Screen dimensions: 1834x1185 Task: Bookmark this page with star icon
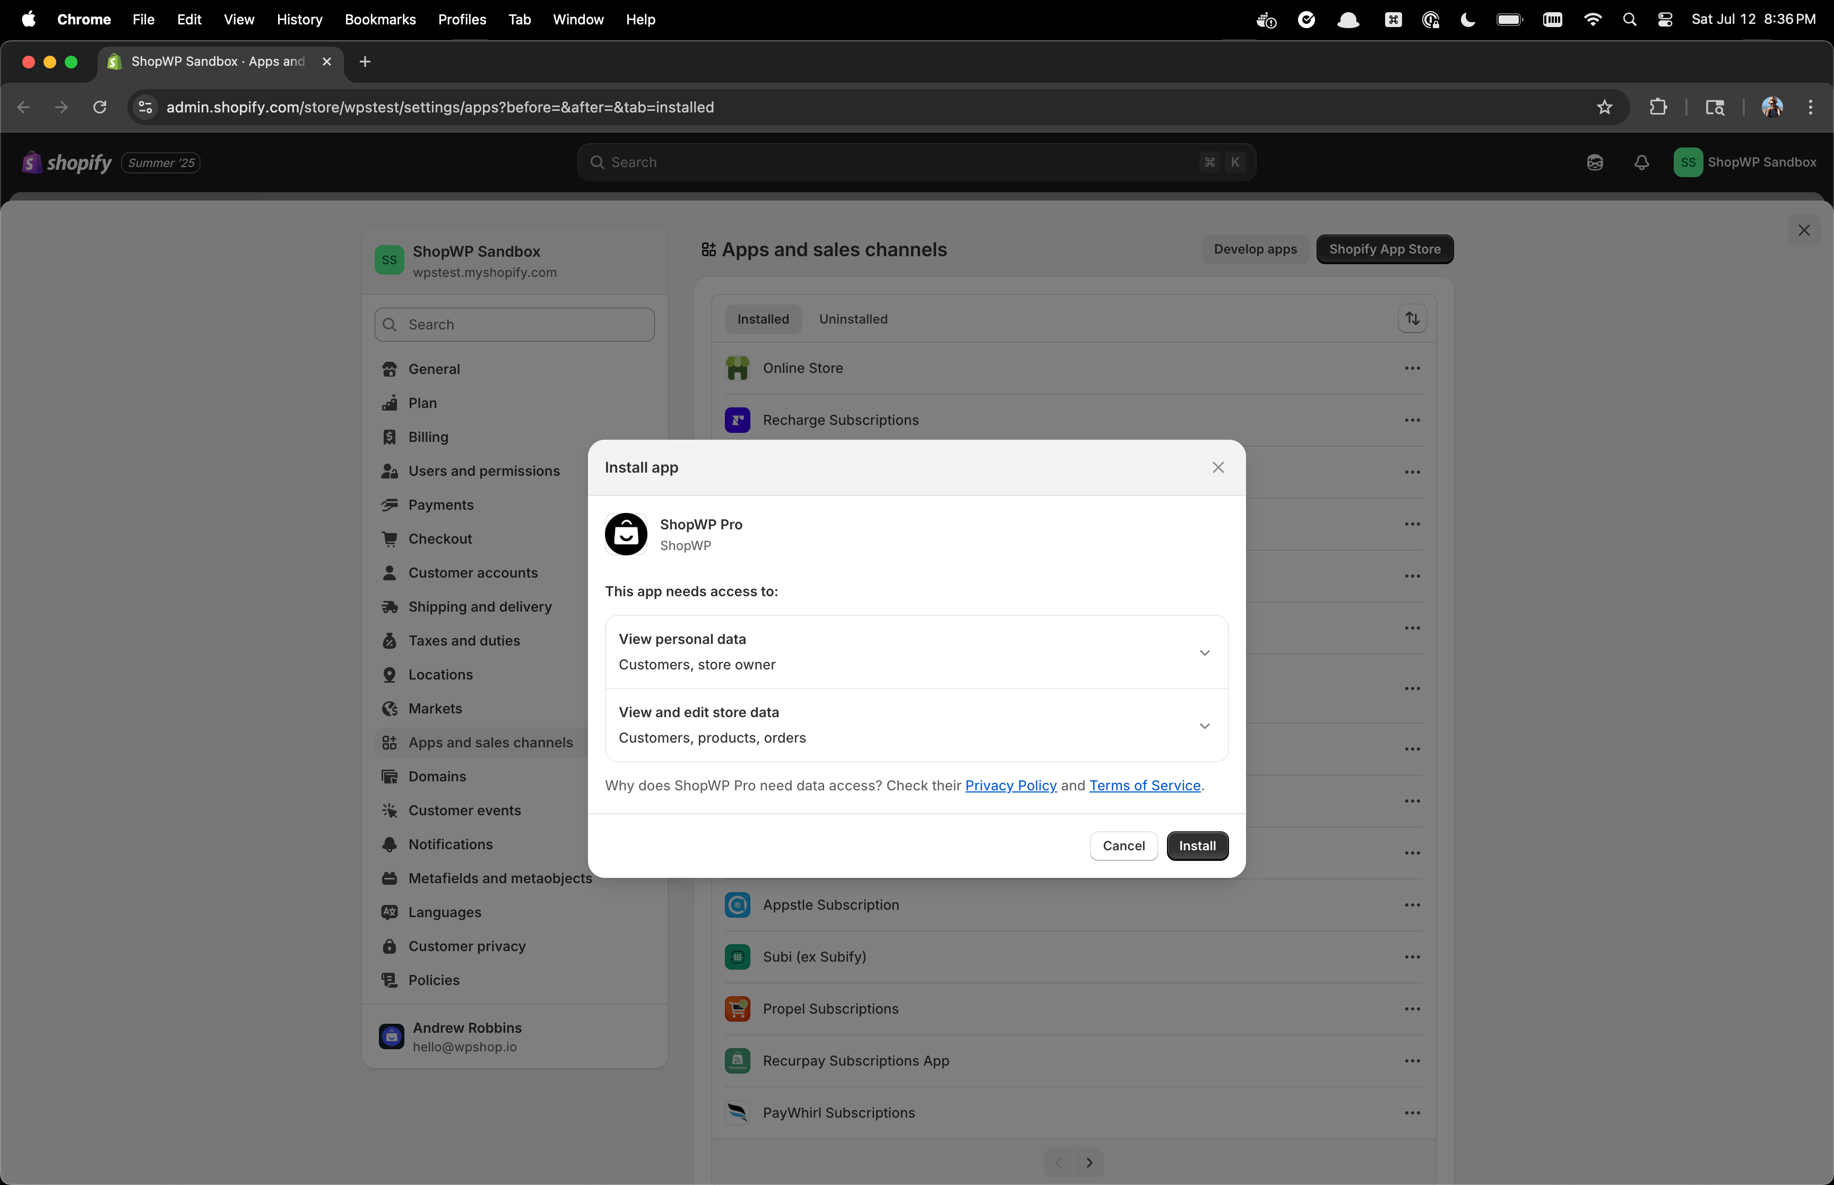(1604, 107)
